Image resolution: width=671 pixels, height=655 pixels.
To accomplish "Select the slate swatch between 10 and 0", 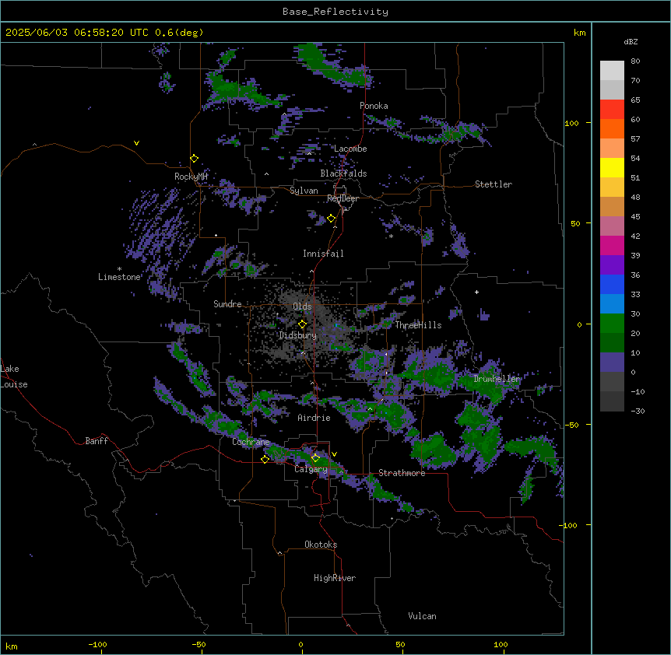I will coord(612,363).
